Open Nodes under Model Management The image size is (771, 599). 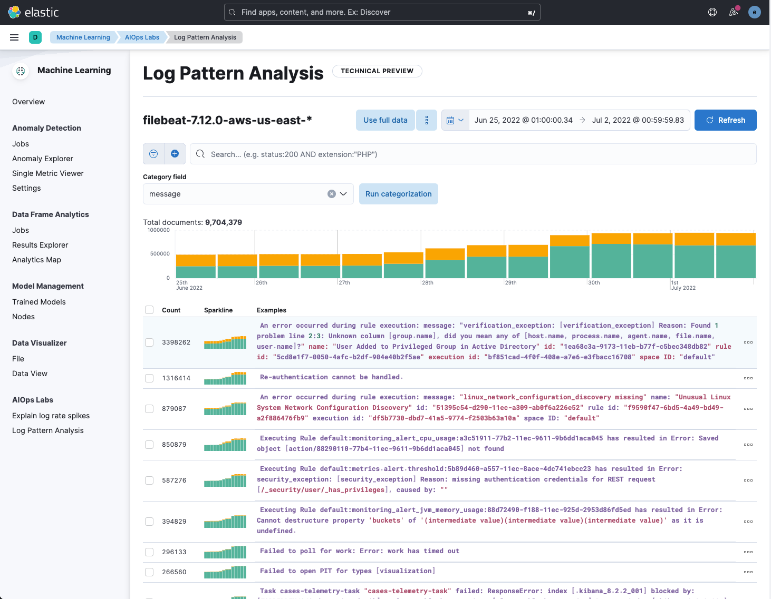(23, 317)
